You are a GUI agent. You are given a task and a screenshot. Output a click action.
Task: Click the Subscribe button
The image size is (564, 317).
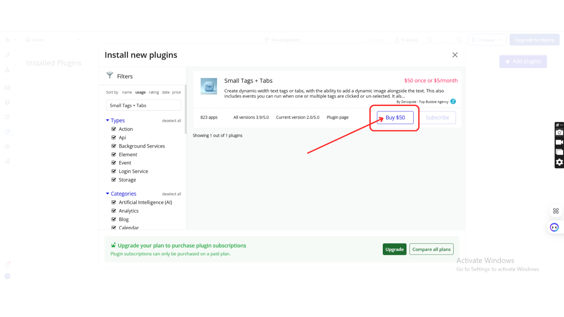click(x=437, y=117)
